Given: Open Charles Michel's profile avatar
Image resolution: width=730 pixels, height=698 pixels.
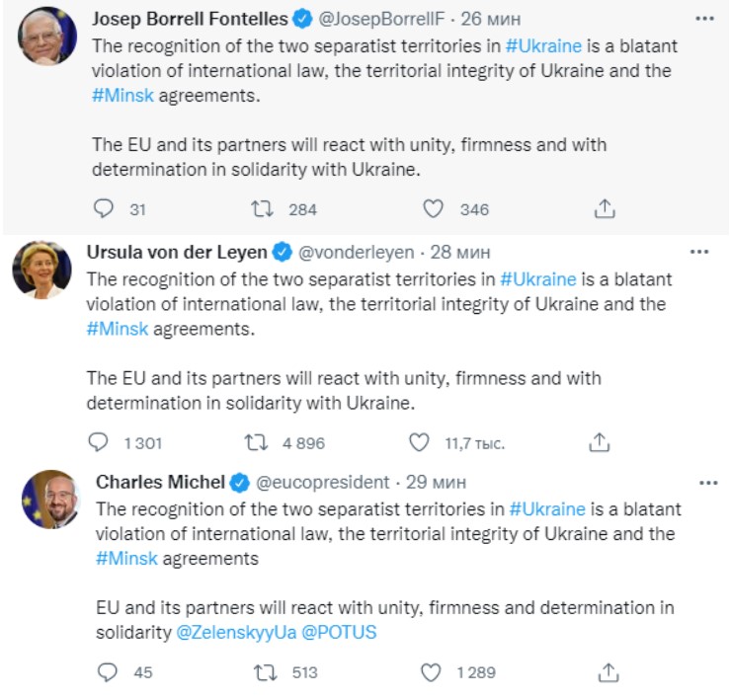Looking at the screenshot, I should [49, 499].
